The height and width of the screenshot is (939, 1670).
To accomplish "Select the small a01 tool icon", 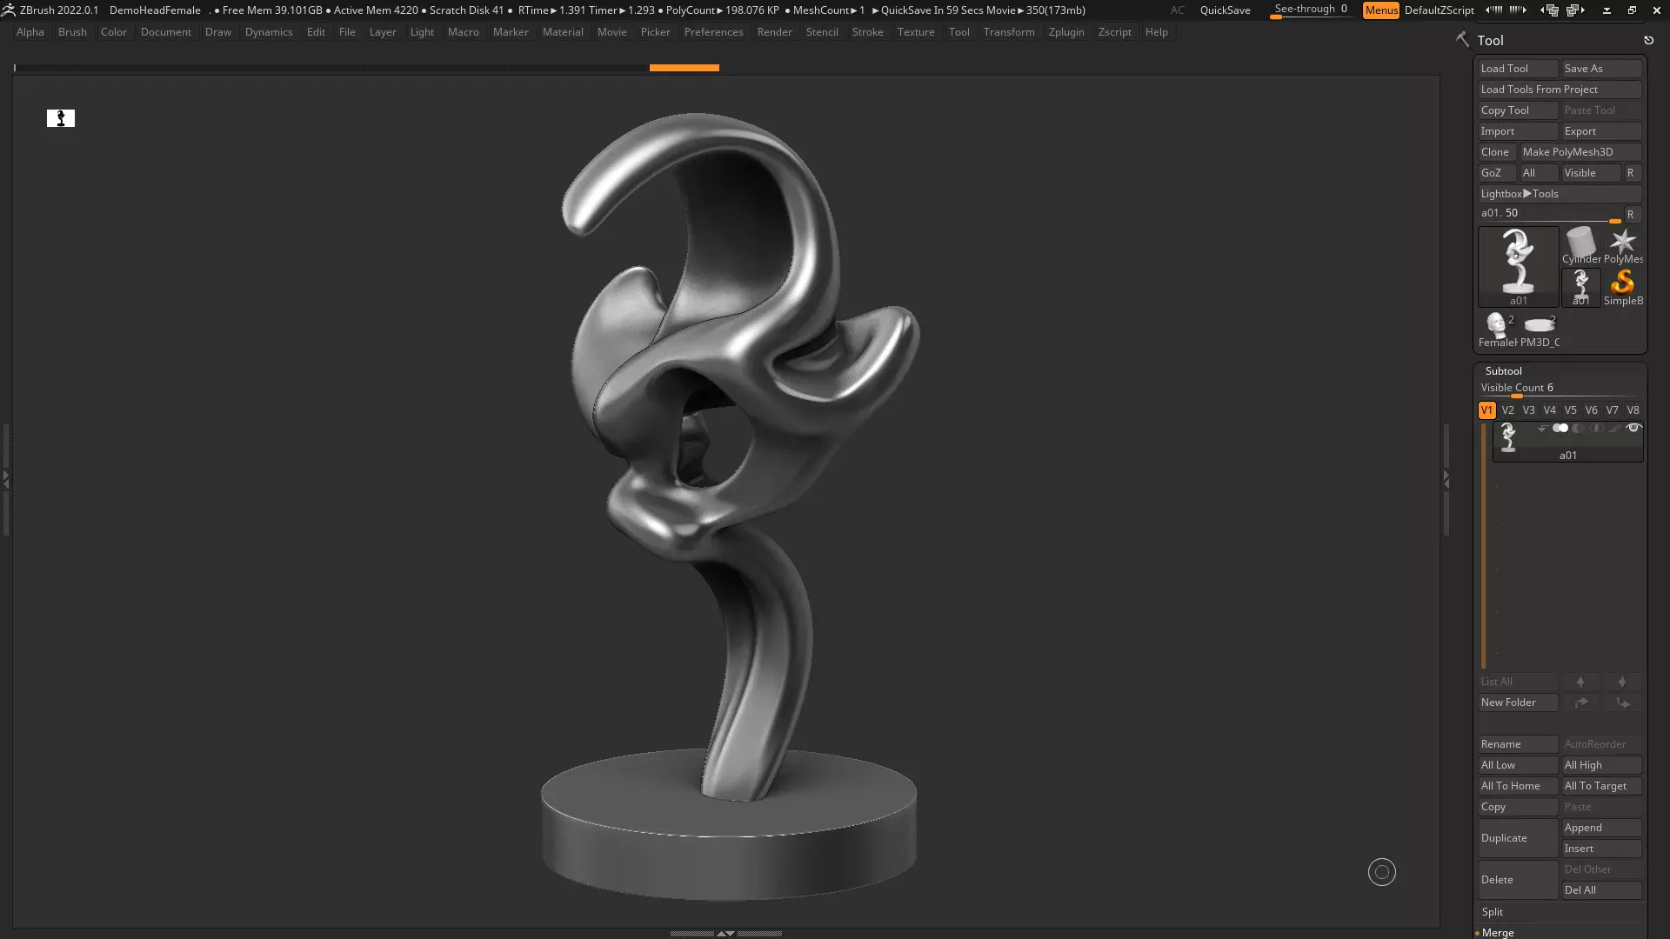I will [x=1580, y=287].
